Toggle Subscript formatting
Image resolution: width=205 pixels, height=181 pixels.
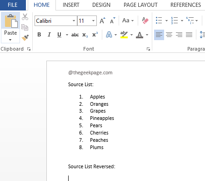coord(85,35)
